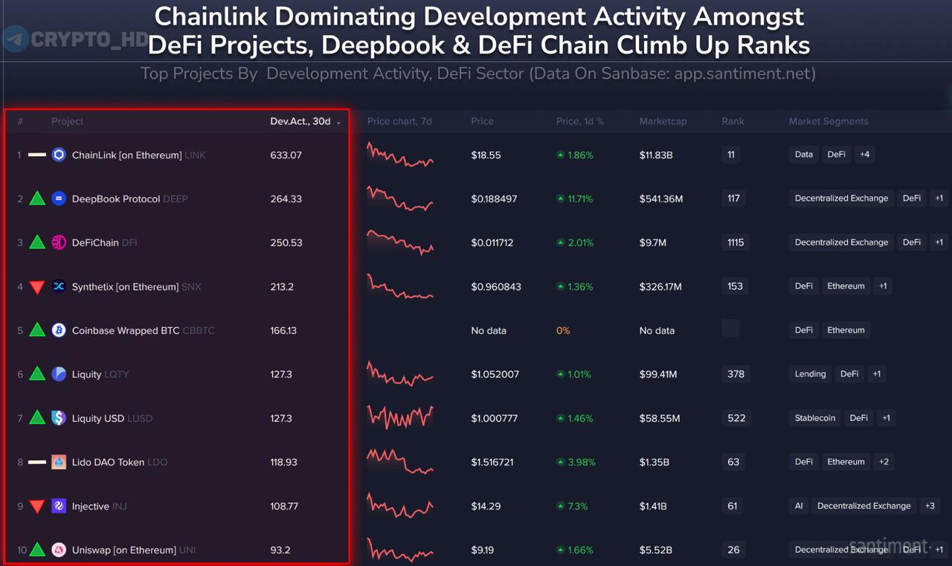This screenshot has height=566, width=952.
Task: Click the DeFiChain logo icon
Action: pyautogui.click(x=59, y=242)
